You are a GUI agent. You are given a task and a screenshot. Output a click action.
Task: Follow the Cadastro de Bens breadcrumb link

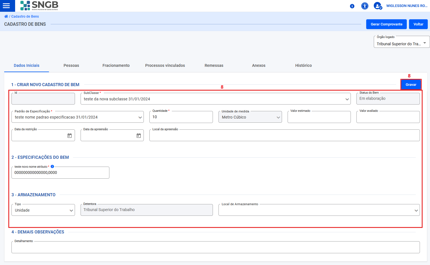25,16
